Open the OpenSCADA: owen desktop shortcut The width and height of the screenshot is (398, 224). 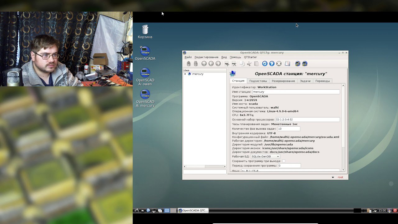pos(145,77)
